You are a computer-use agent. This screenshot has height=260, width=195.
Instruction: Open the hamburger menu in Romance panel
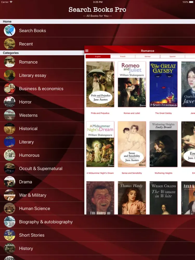click(87, 51)
